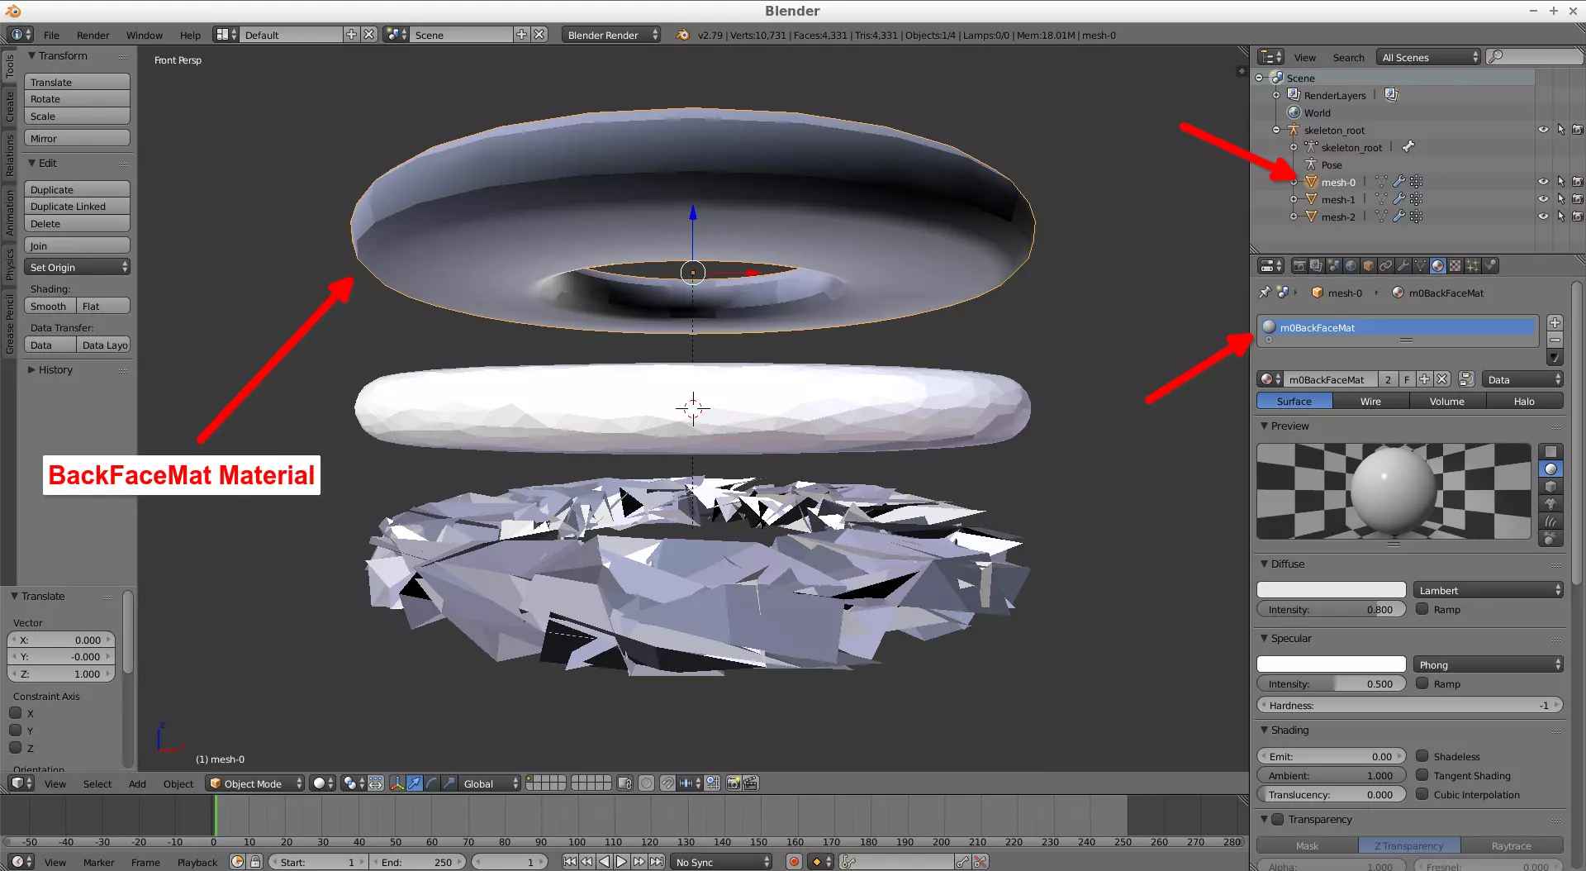Open the Modifiers wrench tab icon

(1403, 265)
